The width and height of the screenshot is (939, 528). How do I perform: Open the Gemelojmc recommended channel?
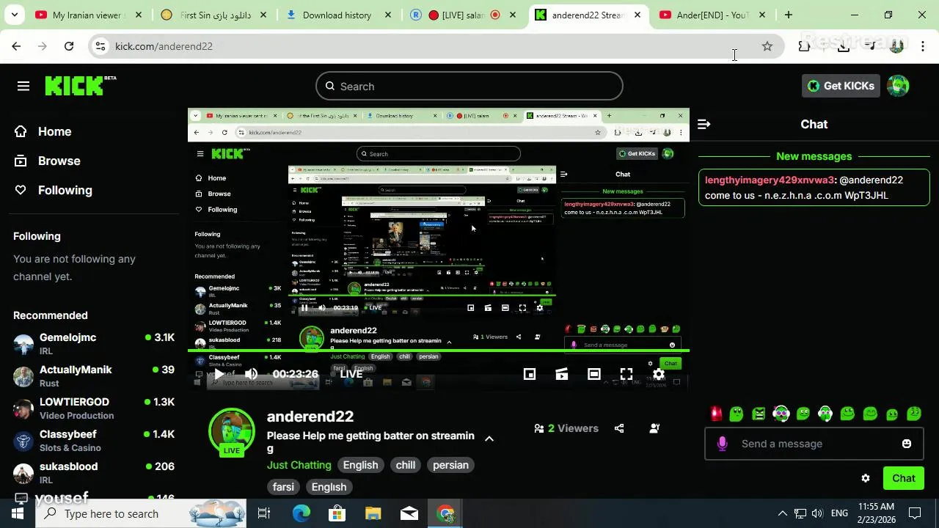click(94, 343)
